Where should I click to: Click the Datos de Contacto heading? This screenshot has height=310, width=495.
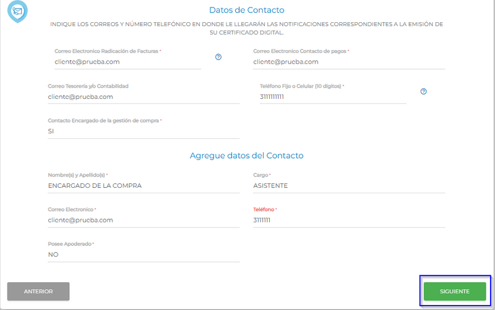247,10
